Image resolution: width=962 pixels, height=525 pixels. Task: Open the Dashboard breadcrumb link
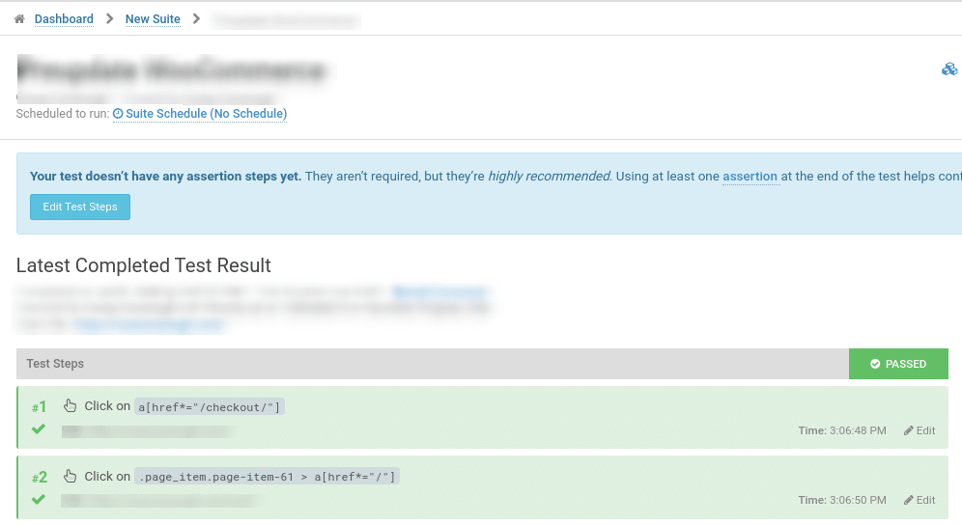64,19
